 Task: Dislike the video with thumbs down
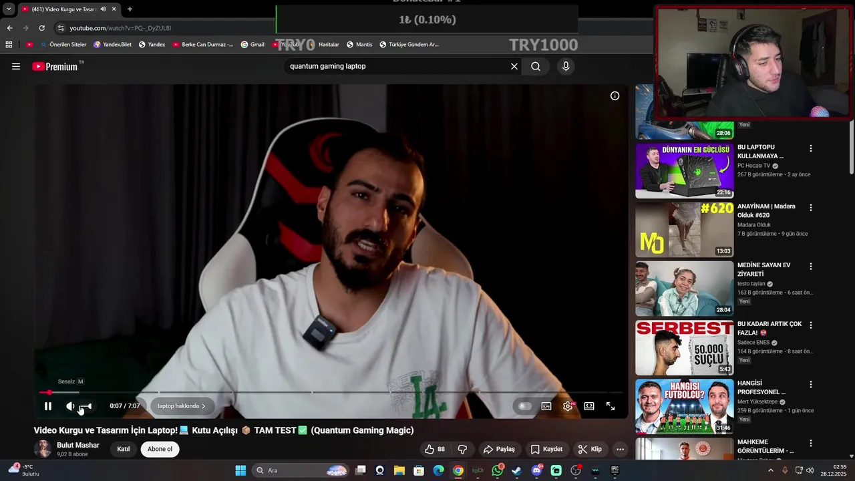click(x=462, y=449)
